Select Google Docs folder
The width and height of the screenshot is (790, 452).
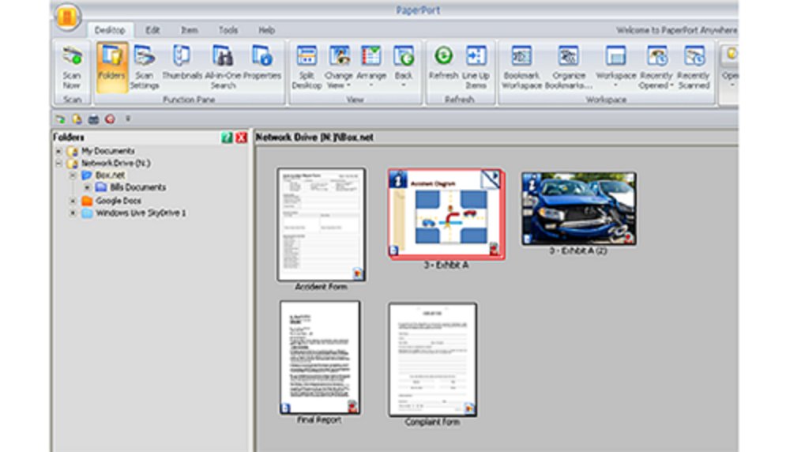point(111,201)
